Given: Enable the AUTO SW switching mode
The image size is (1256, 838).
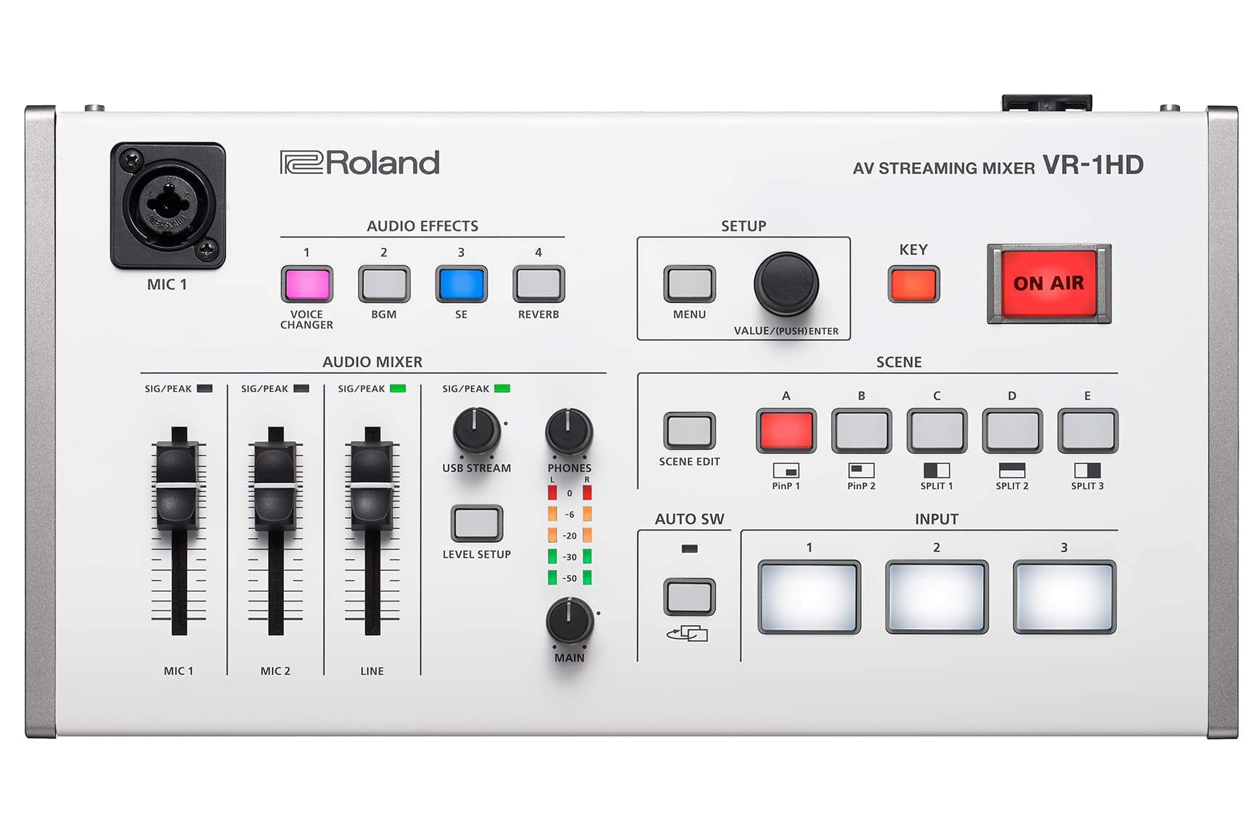Looking at the screenshot, I should pos(690,595).
